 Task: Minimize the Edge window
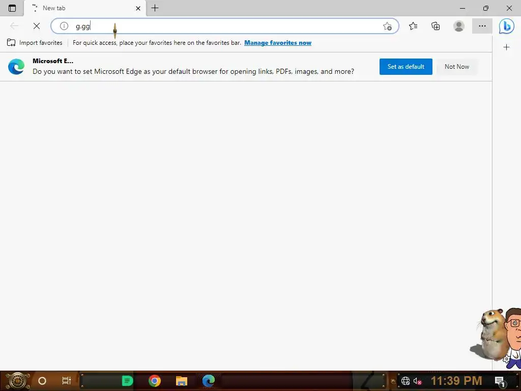click(462, 8)
